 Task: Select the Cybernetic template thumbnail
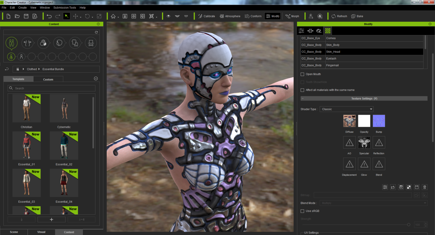64,108
